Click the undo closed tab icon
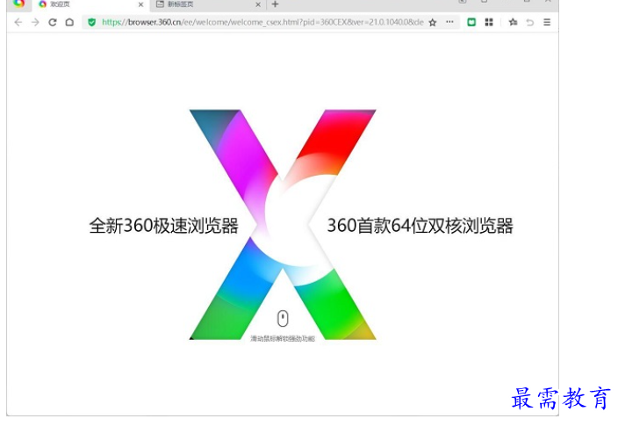Viewport: 618px width, 426px height. (x=530, y=23)
